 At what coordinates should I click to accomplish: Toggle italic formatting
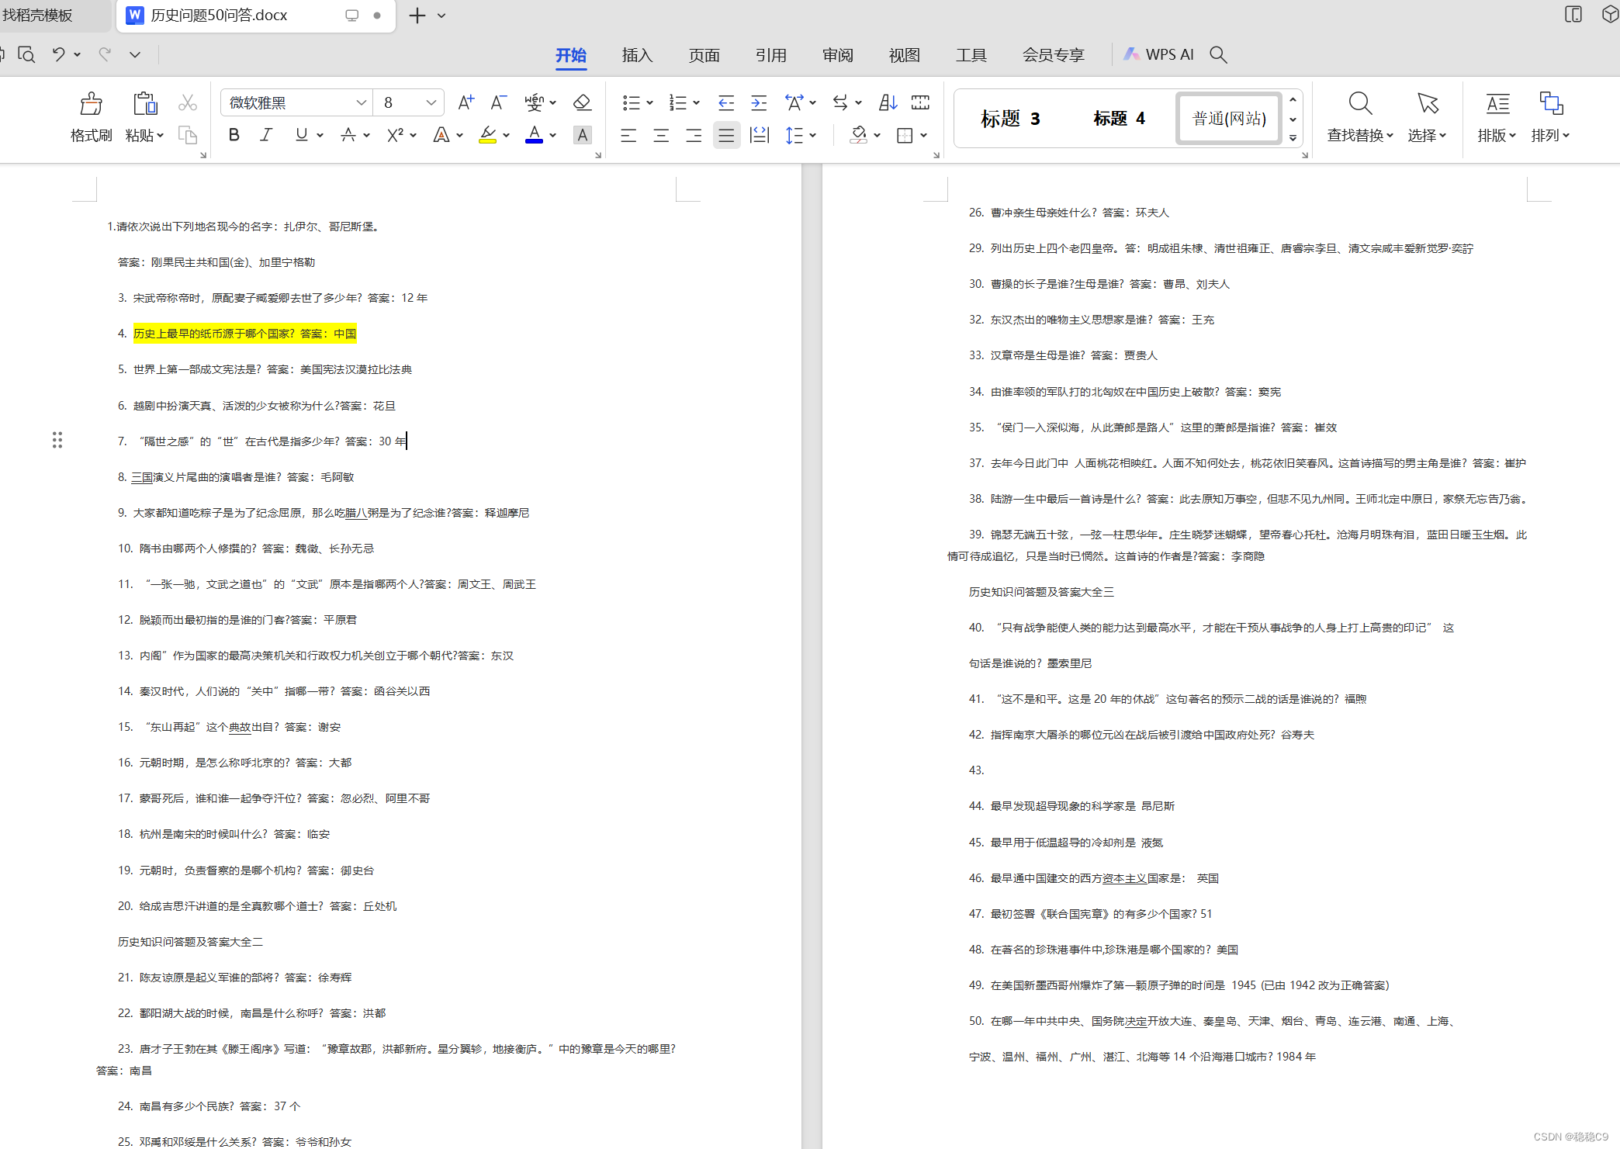click(x=266, y=135)
